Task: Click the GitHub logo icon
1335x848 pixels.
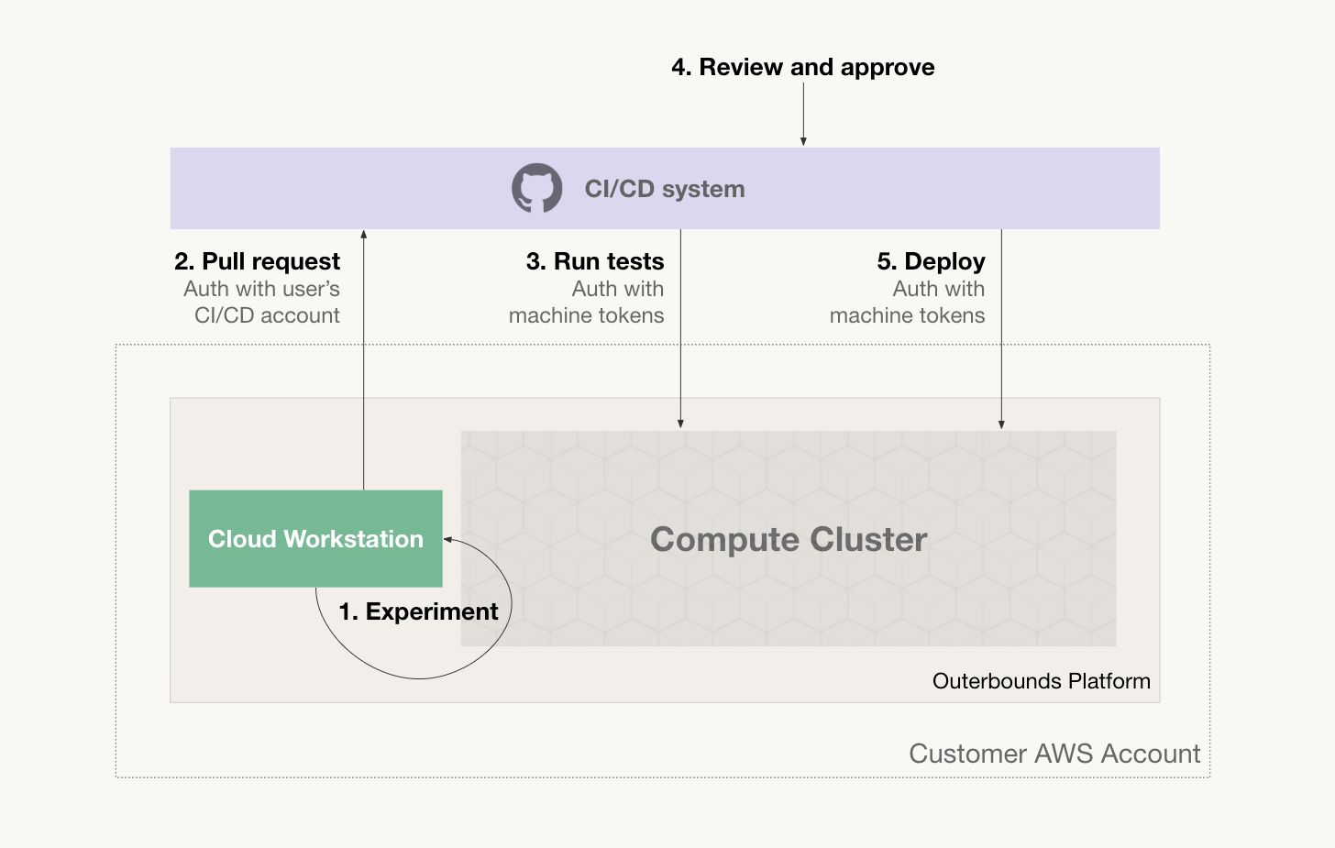Action: tap(537, 188)
